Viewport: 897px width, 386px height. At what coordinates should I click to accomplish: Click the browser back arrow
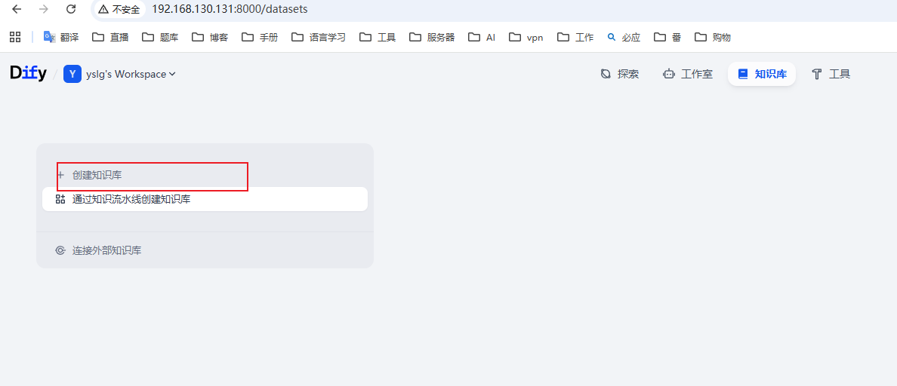[x=17, y=10]
